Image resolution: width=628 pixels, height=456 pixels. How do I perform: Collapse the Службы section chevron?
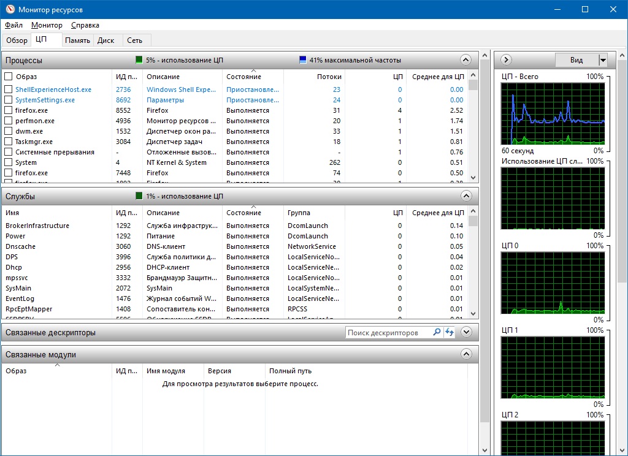tap(465, 197)
